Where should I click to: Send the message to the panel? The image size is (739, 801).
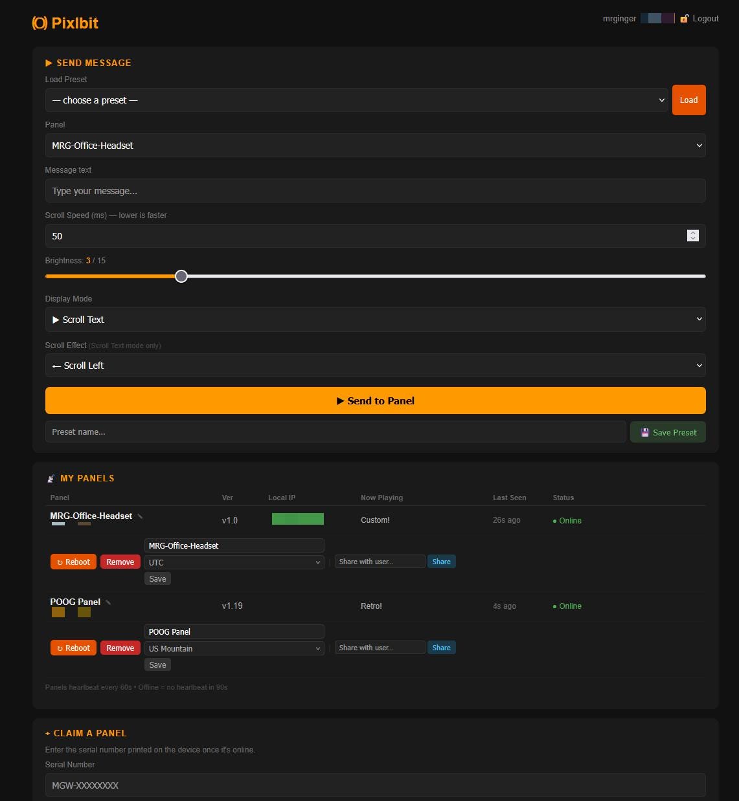tap(375, 400)
